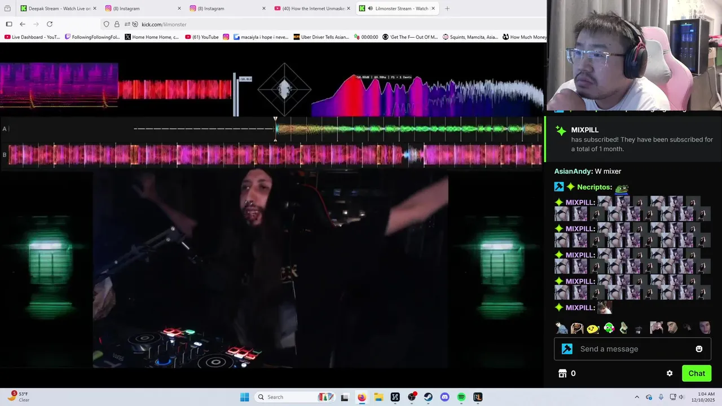722x406 pixels.
Task: Open tracking protection shield icon
Action: [x=106, y=24]
